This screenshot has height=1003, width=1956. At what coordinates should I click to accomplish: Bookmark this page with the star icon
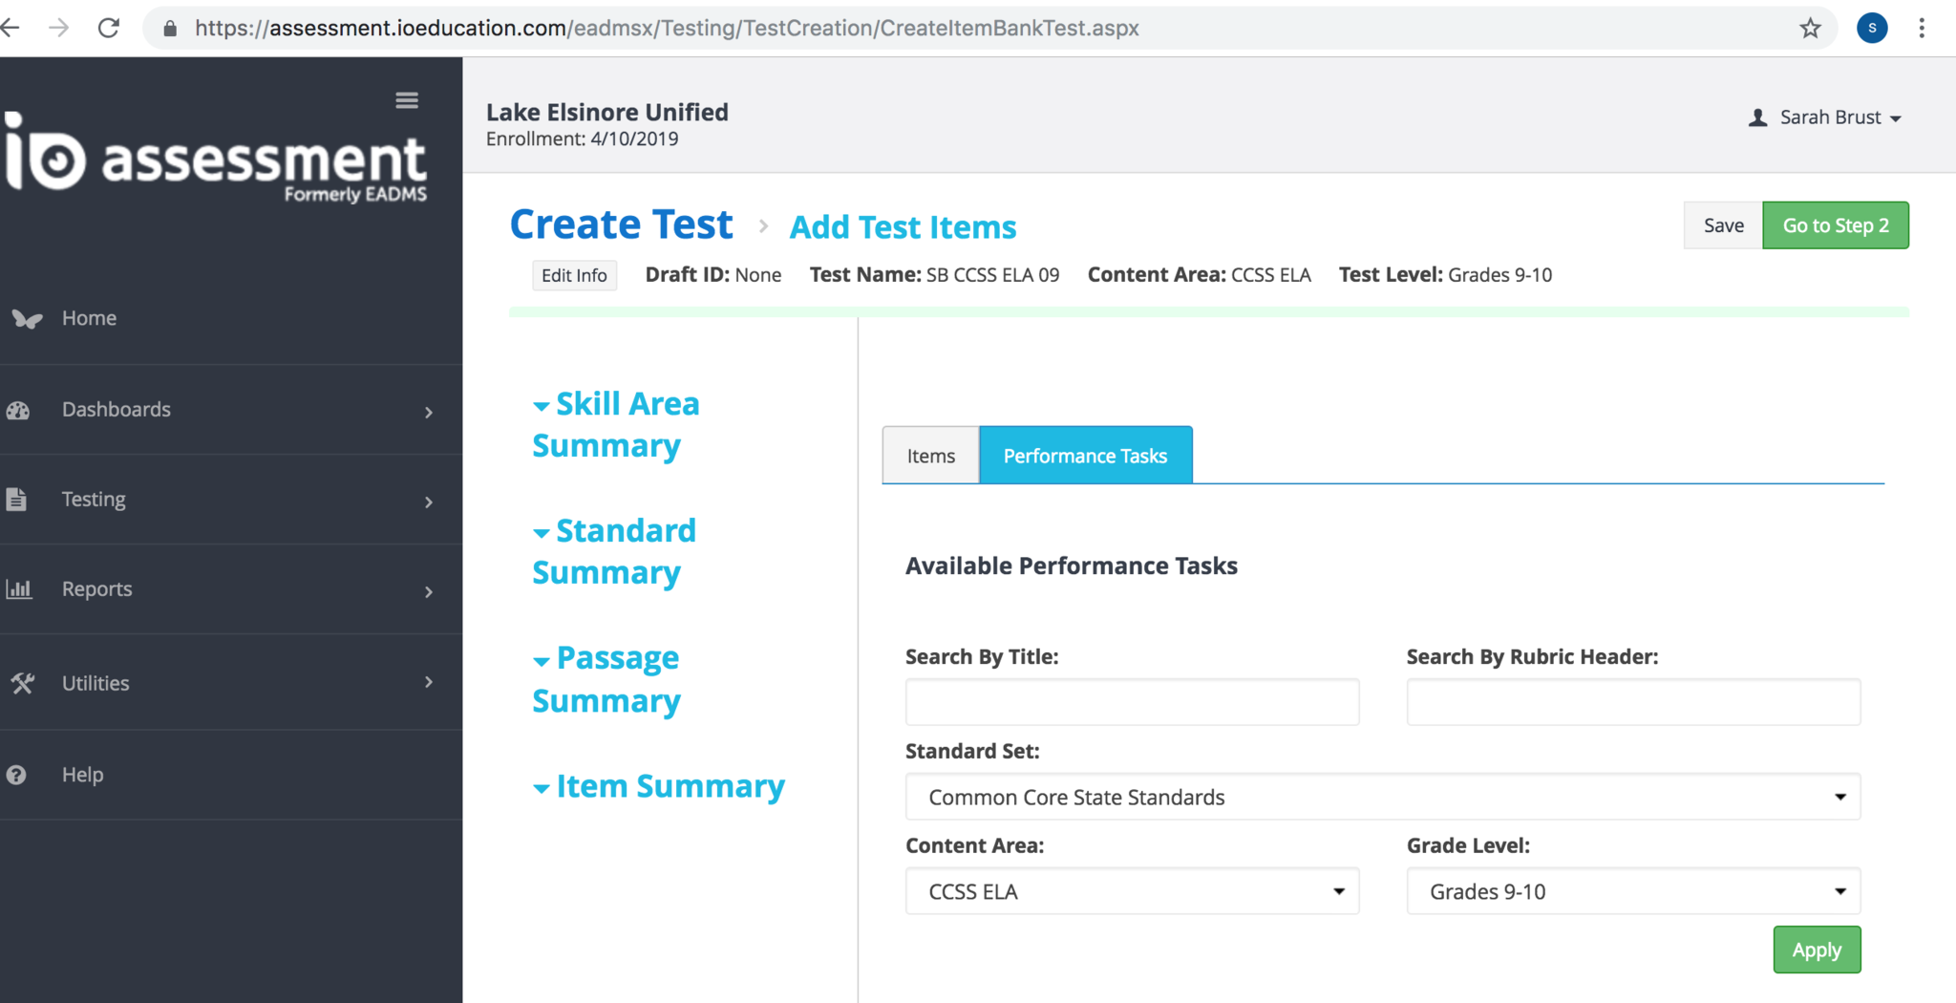tap(1810, 28)
